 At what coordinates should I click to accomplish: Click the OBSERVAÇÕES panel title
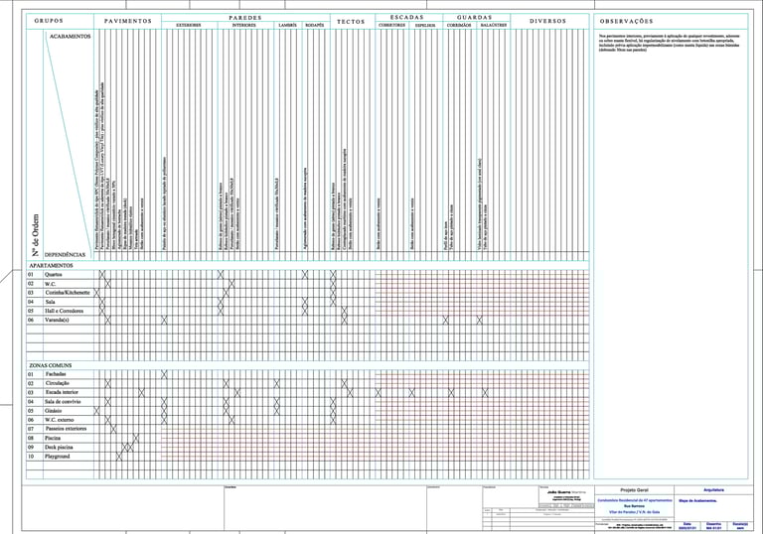(626, 22)
